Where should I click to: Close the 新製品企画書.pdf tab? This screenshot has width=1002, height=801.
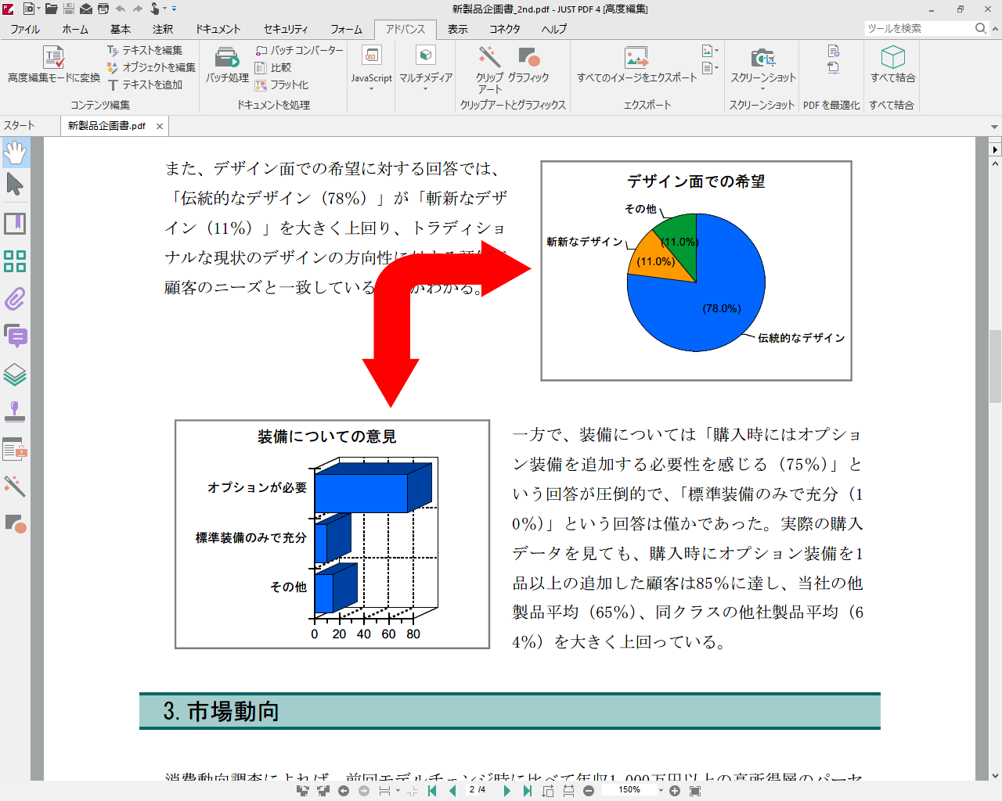(160, 126)
